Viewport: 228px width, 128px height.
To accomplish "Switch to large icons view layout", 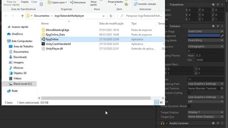I will point(161,103).
